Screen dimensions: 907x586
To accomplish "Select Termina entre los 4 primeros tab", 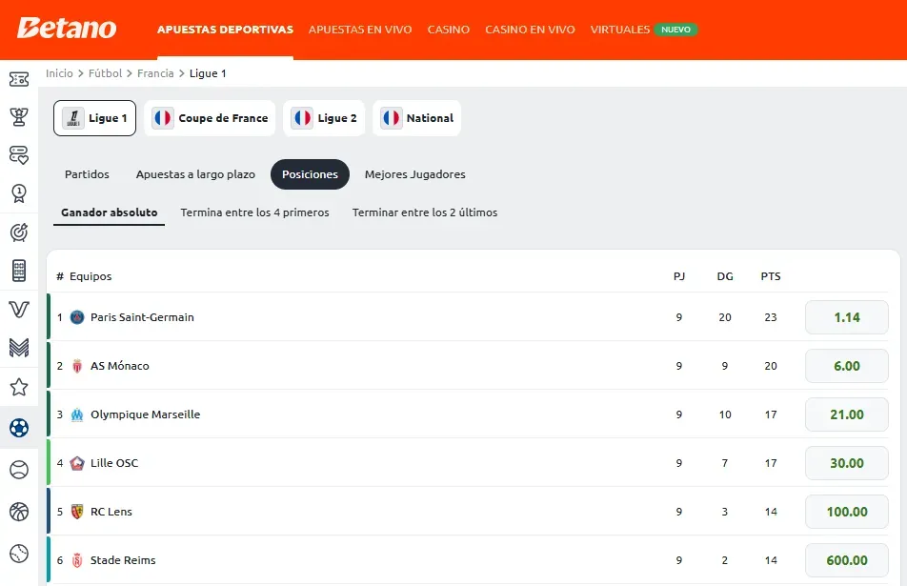I will (x=254, y=212).
